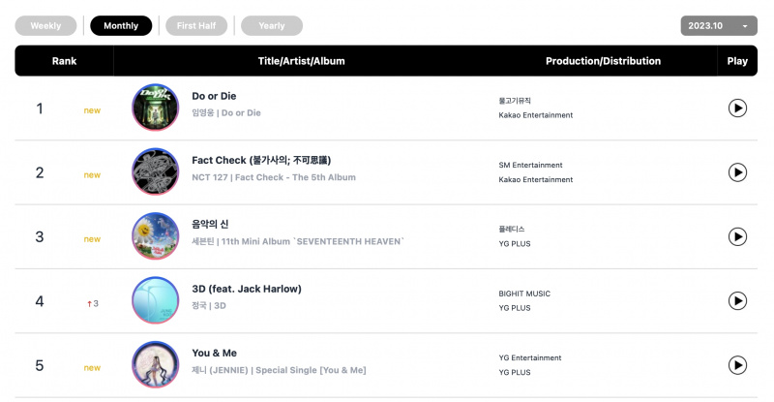Switch to the Yearly chart tab

click(x=272, y=26)
